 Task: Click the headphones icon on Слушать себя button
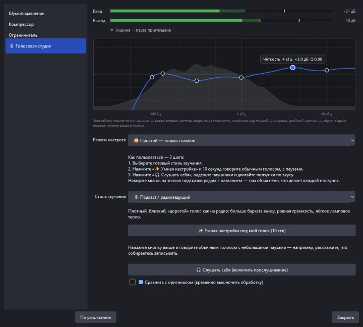click(199, 270)
